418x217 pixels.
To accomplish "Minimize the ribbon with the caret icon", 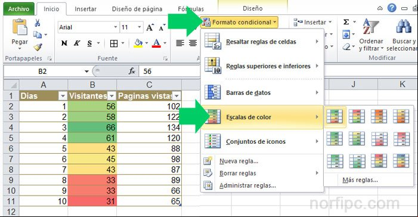I will (x=380, y=8).
